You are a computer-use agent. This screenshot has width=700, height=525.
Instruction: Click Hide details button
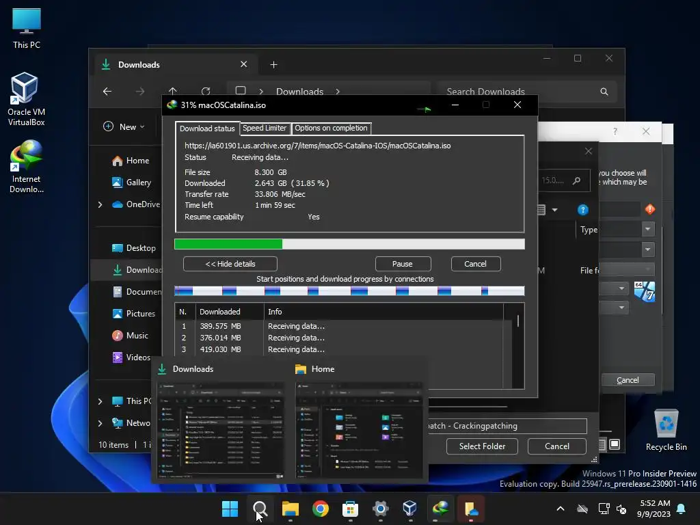230,264
